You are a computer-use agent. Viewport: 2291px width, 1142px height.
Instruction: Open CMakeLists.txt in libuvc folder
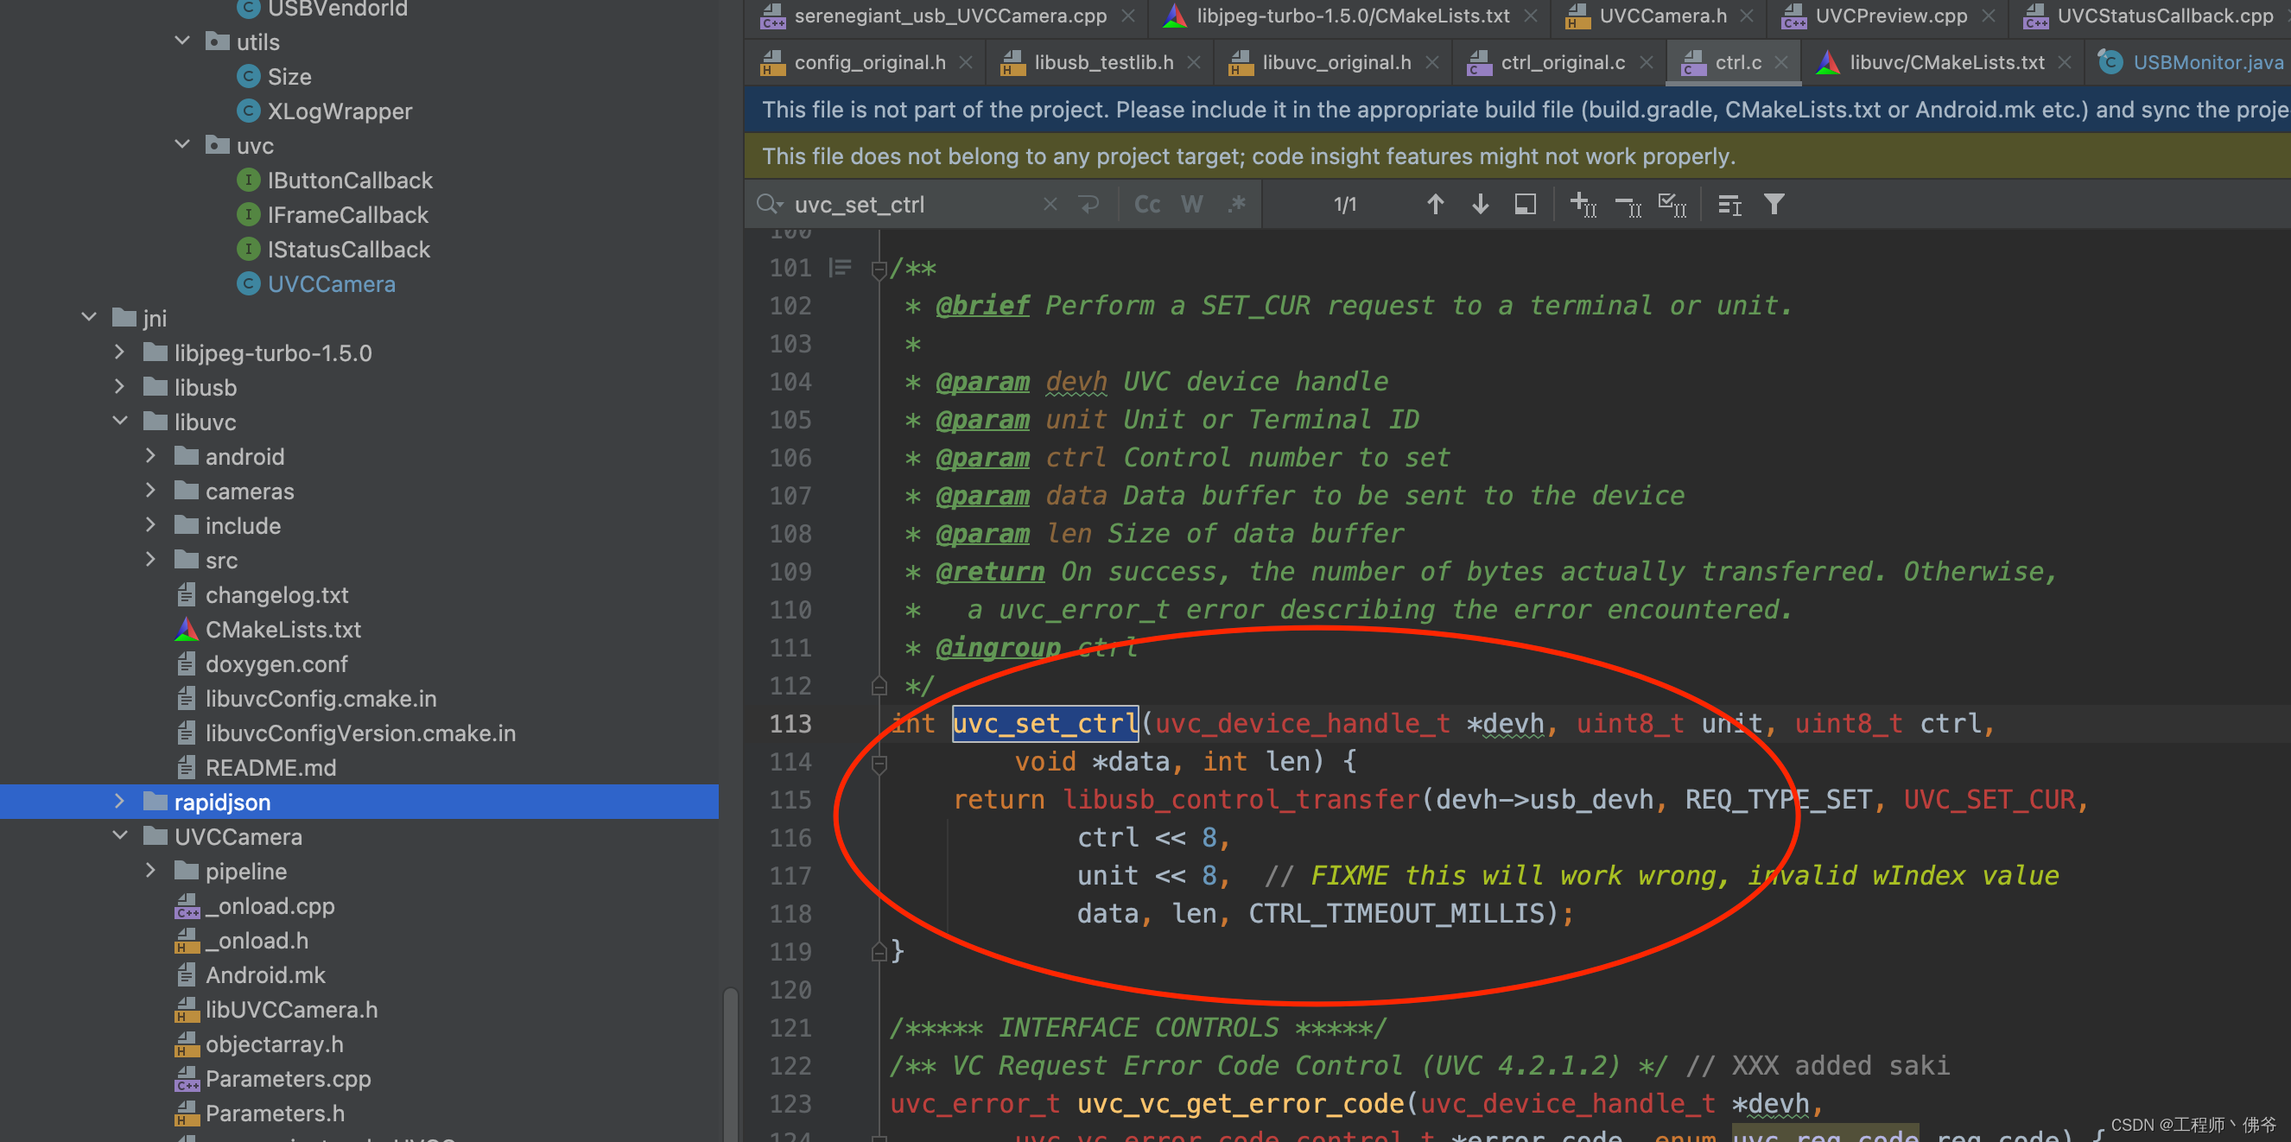point(282,630)
